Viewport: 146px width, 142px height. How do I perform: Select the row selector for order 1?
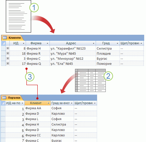tap(3, 108)
